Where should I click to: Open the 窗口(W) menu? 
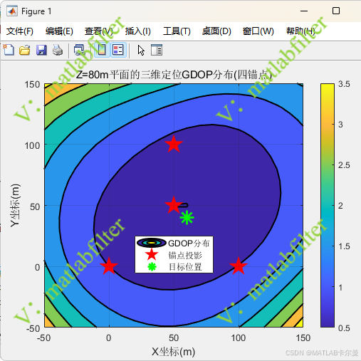tap(258, 31)
